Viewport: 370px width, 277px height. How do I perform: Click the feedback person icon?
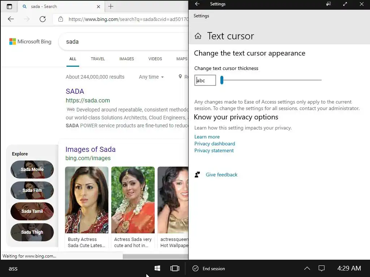197,175
